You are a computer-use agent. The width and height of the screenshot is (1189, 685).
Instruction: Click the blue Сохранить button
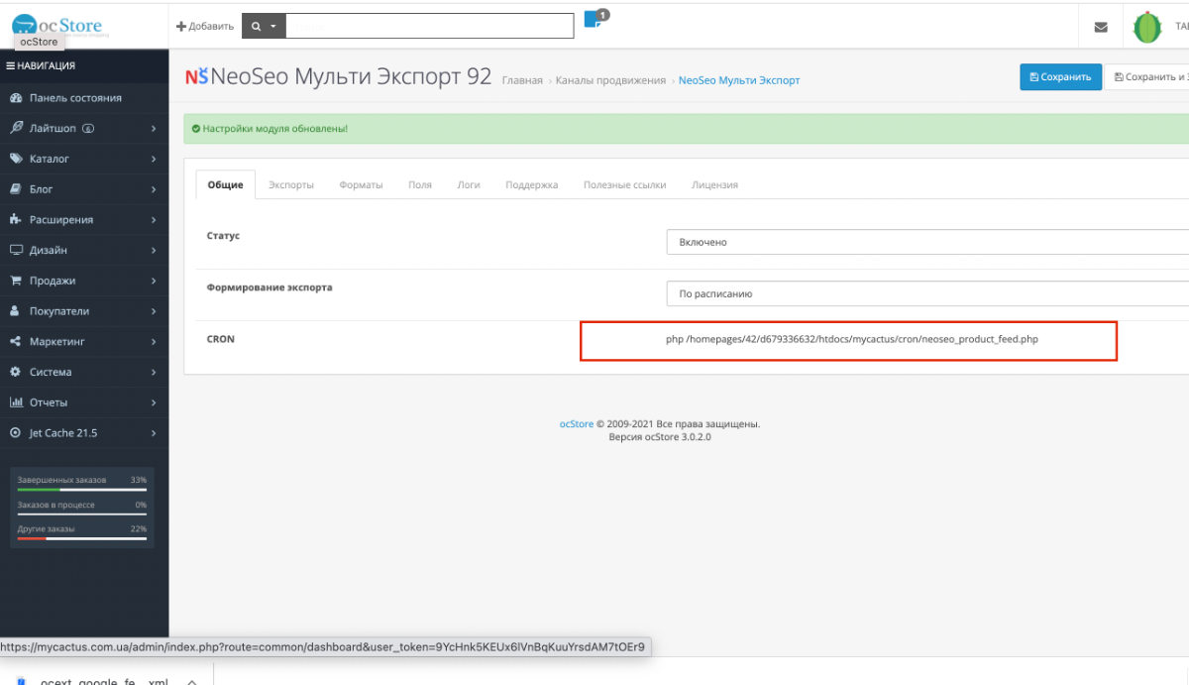pyautogui.click(x=1060, y=76)
